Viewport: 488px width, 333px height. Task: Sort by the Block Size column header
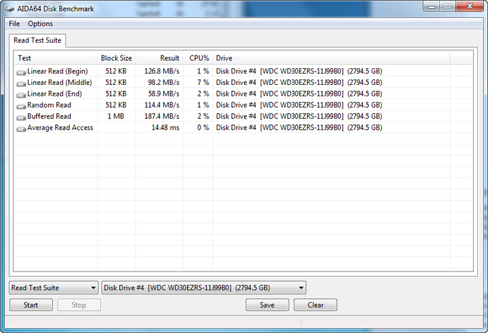click(116, 58)
